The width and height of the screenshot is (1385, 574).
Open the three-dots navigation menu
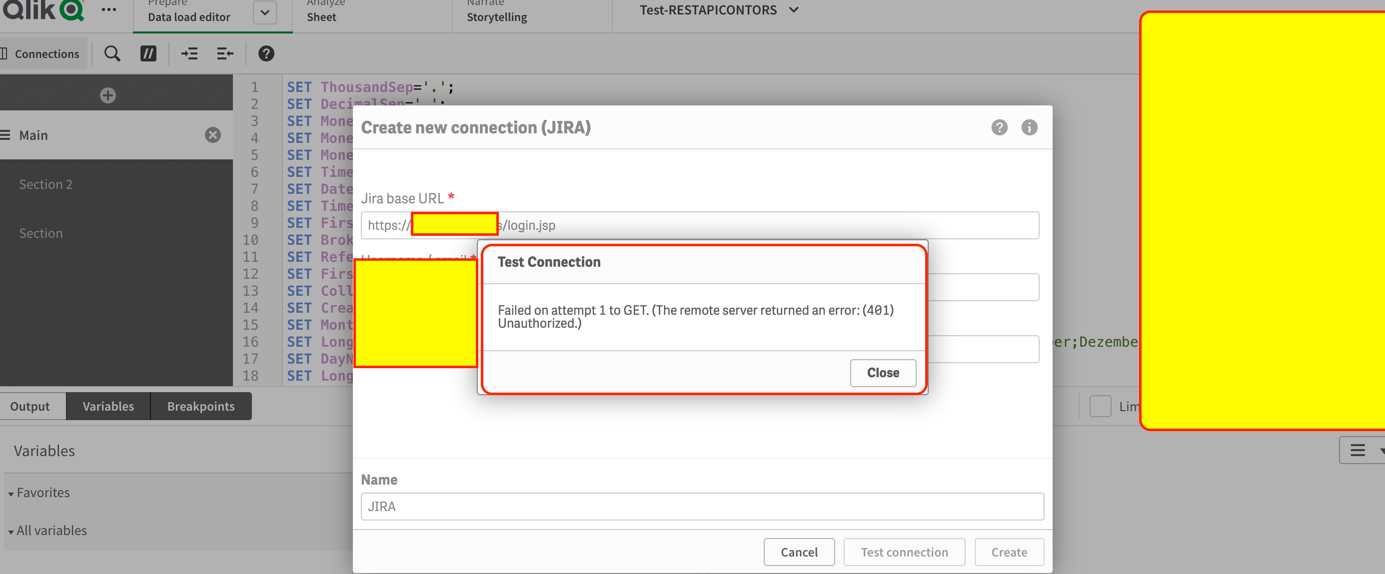108,9
